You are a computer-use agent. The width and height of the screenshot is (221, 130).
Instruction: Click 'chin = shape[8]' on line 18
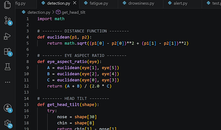(x=75, y=123)
